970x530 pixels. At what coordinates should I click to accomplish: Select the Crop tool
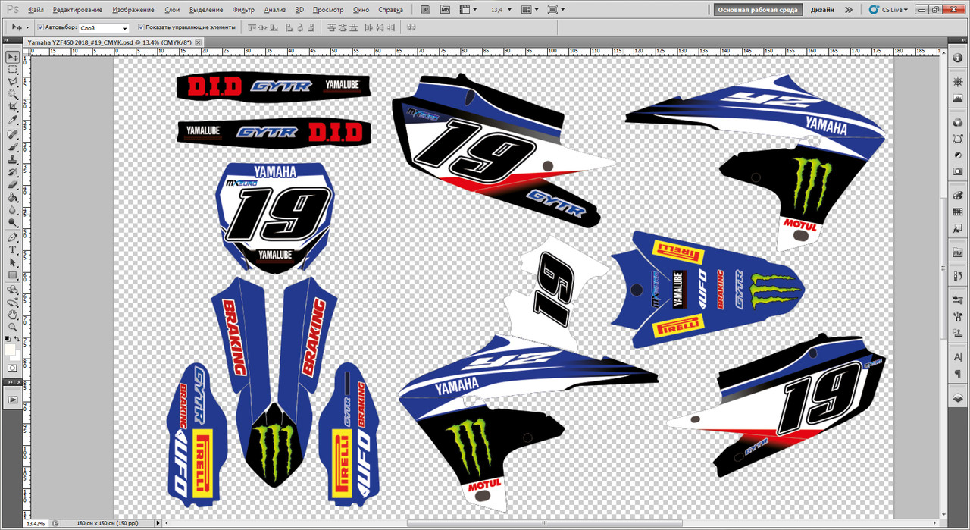click(13, 108)
